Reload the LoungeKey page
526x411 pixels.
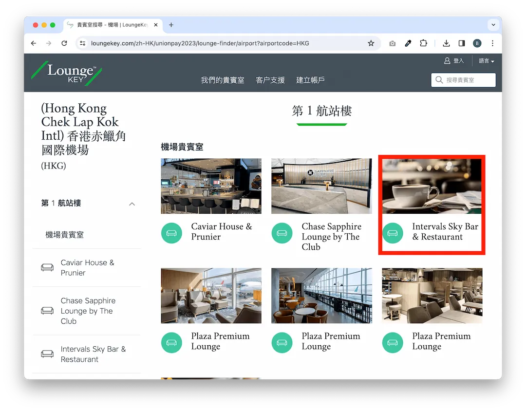pyautogui.click(x=64, y=43)
